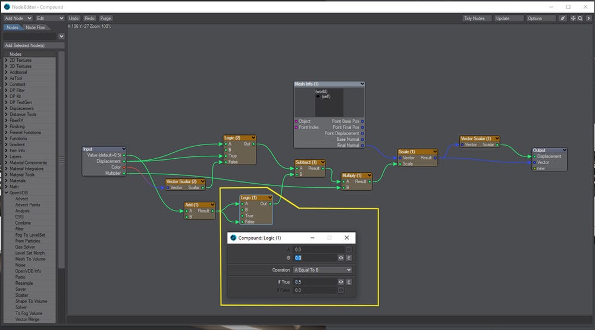Open the Add Node dropdown
The height and width of the screenshot is (330, 595).
[x=18, y=18]
